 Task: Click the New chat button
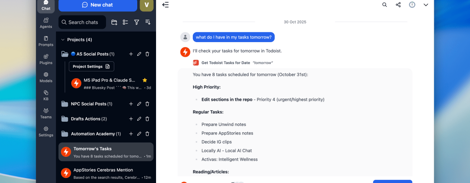pyautogui.click(x=97, y=5)
